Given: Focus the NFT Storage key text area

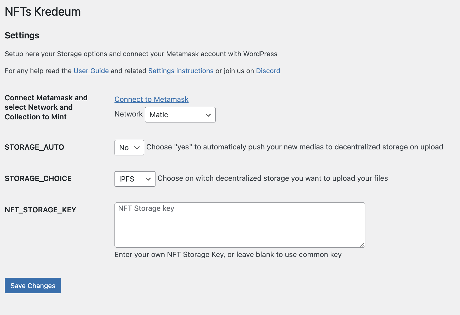Looking at the screenshot, I should 239,225.
